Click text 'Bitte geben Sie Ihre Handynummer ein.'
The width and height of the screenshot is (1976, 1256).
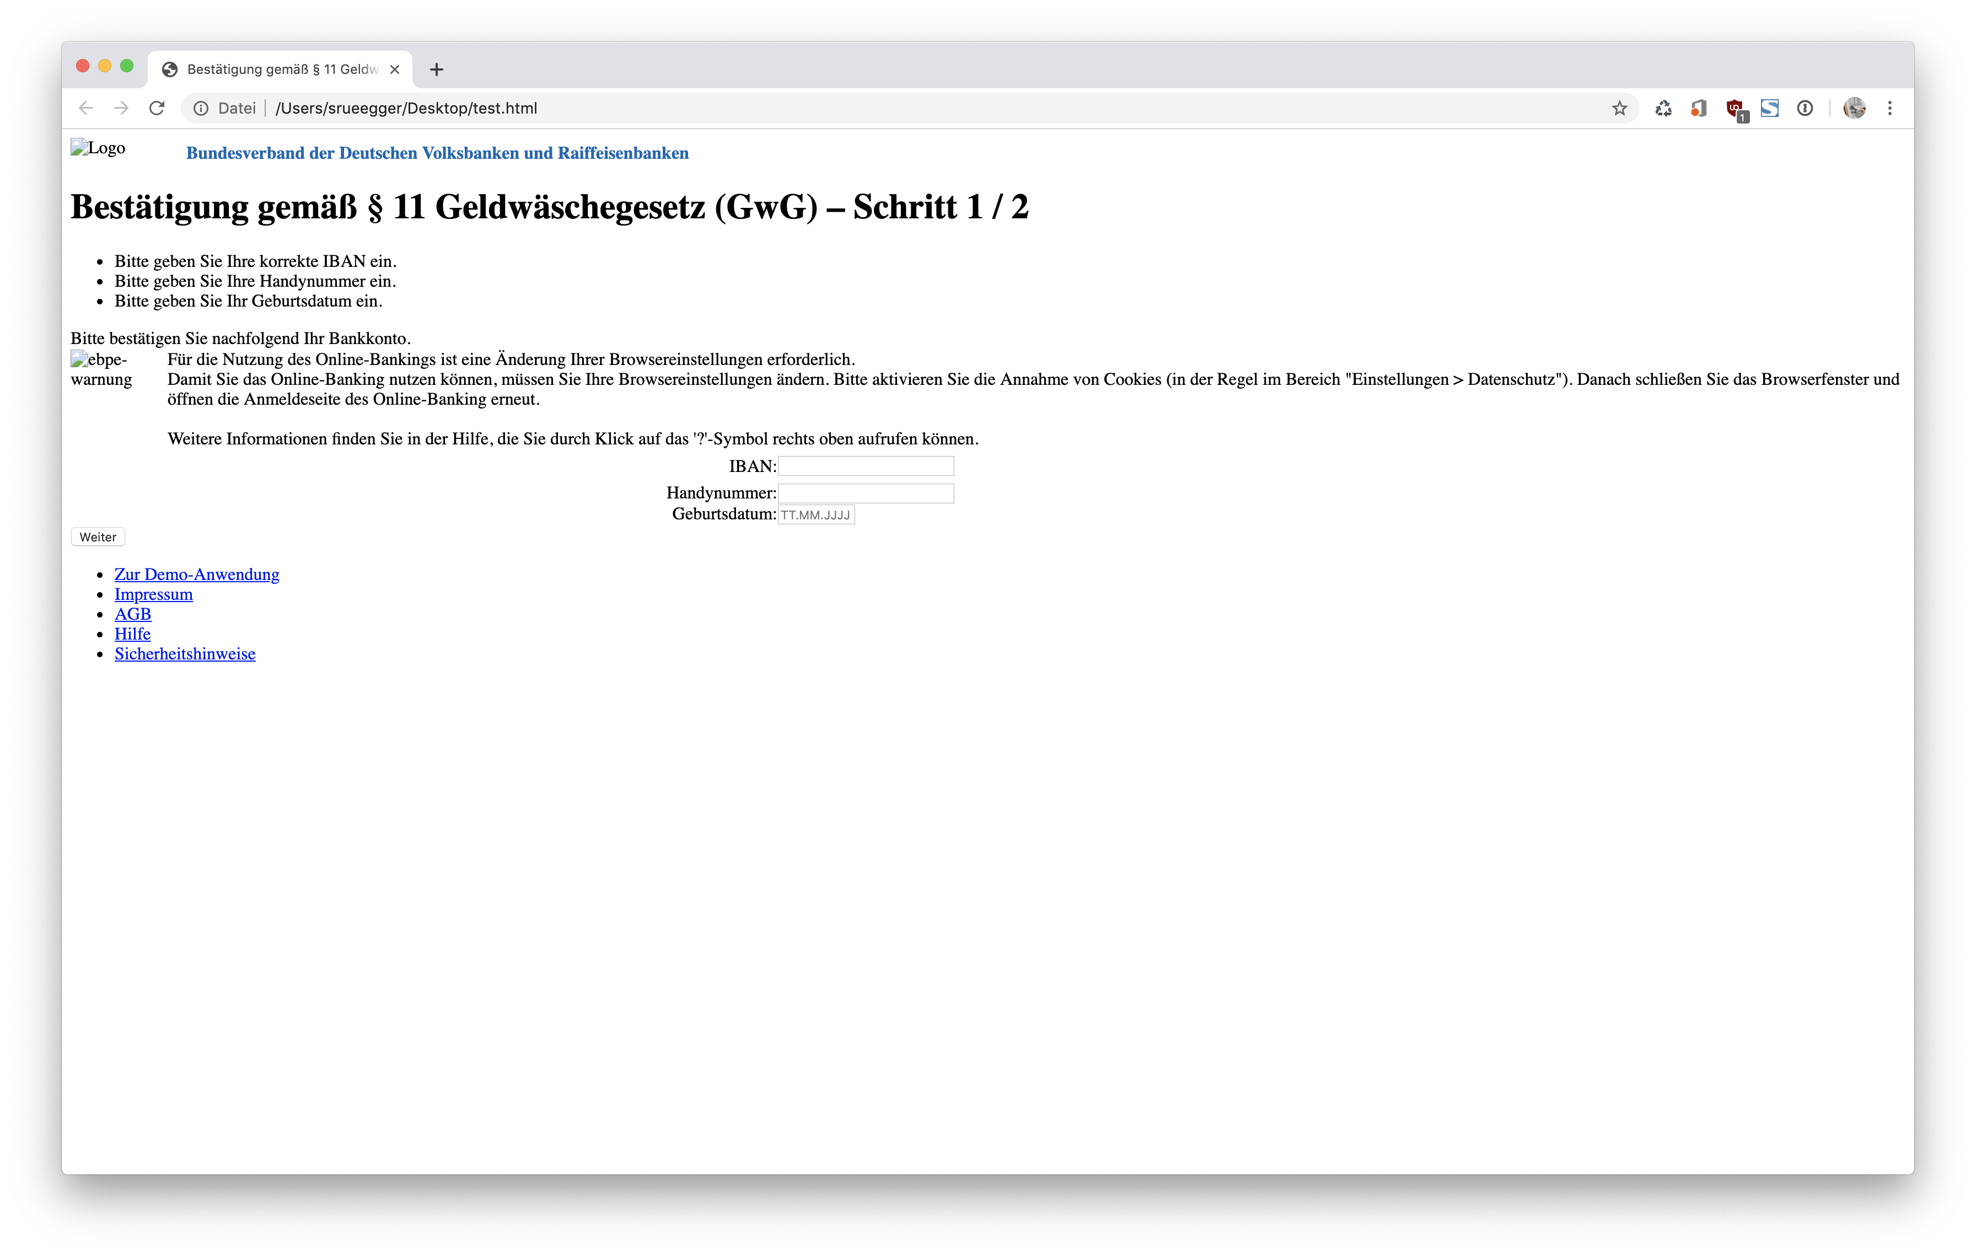(255, 281)
